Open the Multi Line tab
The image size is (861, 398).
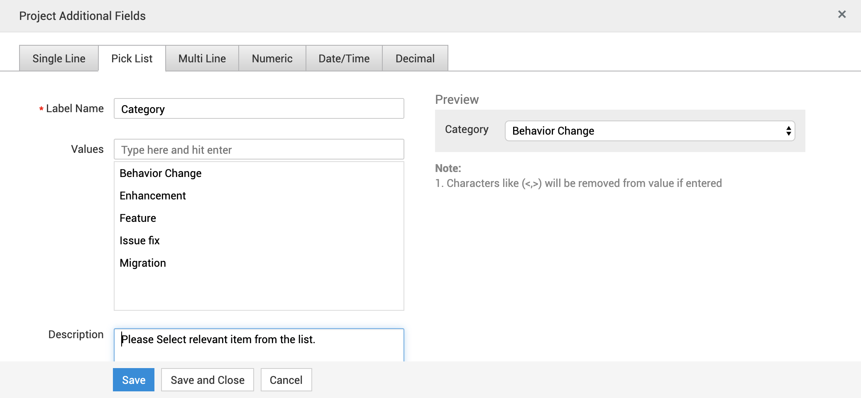coord(202,59)
